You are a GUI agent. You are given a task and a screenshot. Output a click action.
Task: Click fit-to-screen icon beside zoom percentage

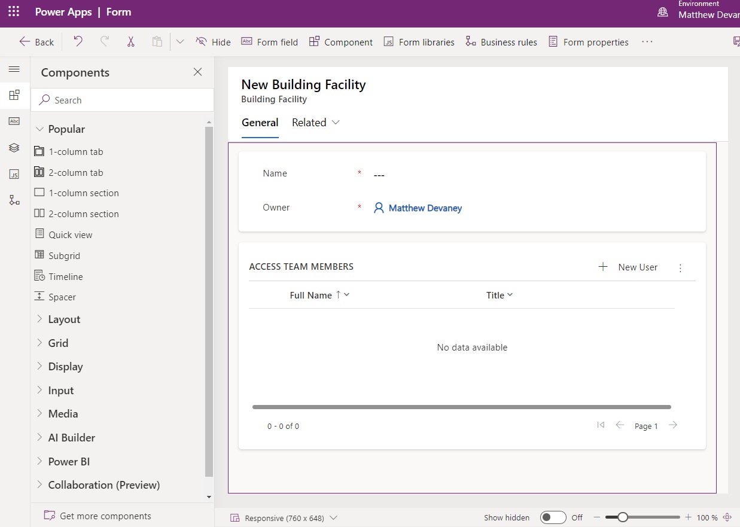[727, 517]
